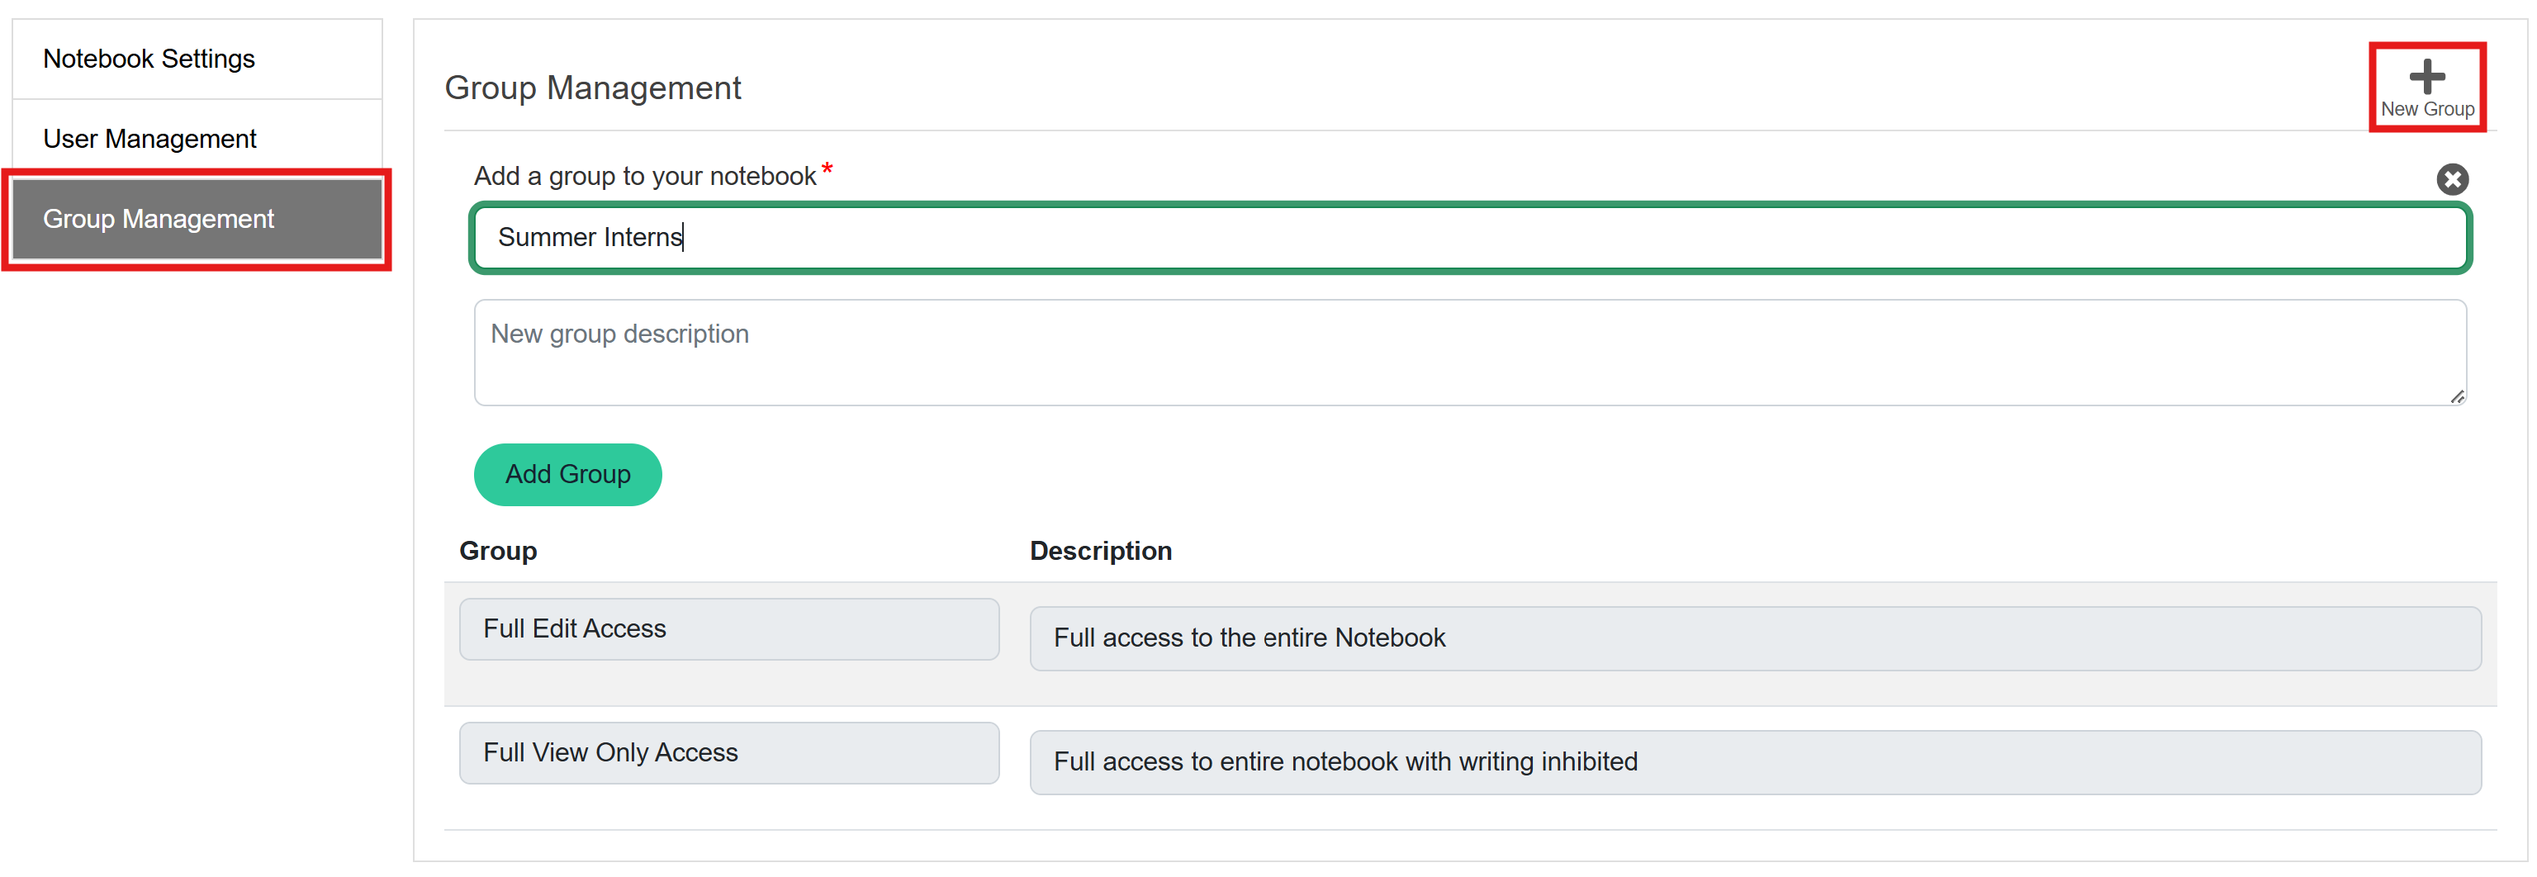The height and width of the screenshot is (877, 2537).
Task: Select Group Management in left sidebar
Action: click(159, 219)
